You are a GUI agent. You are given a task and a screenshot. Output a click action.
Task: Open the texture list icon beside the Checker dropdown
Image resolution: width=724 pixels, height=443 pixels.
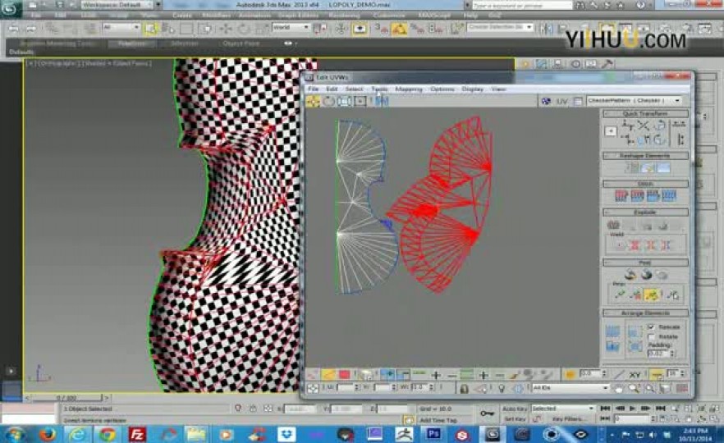[x=578, y=101]
